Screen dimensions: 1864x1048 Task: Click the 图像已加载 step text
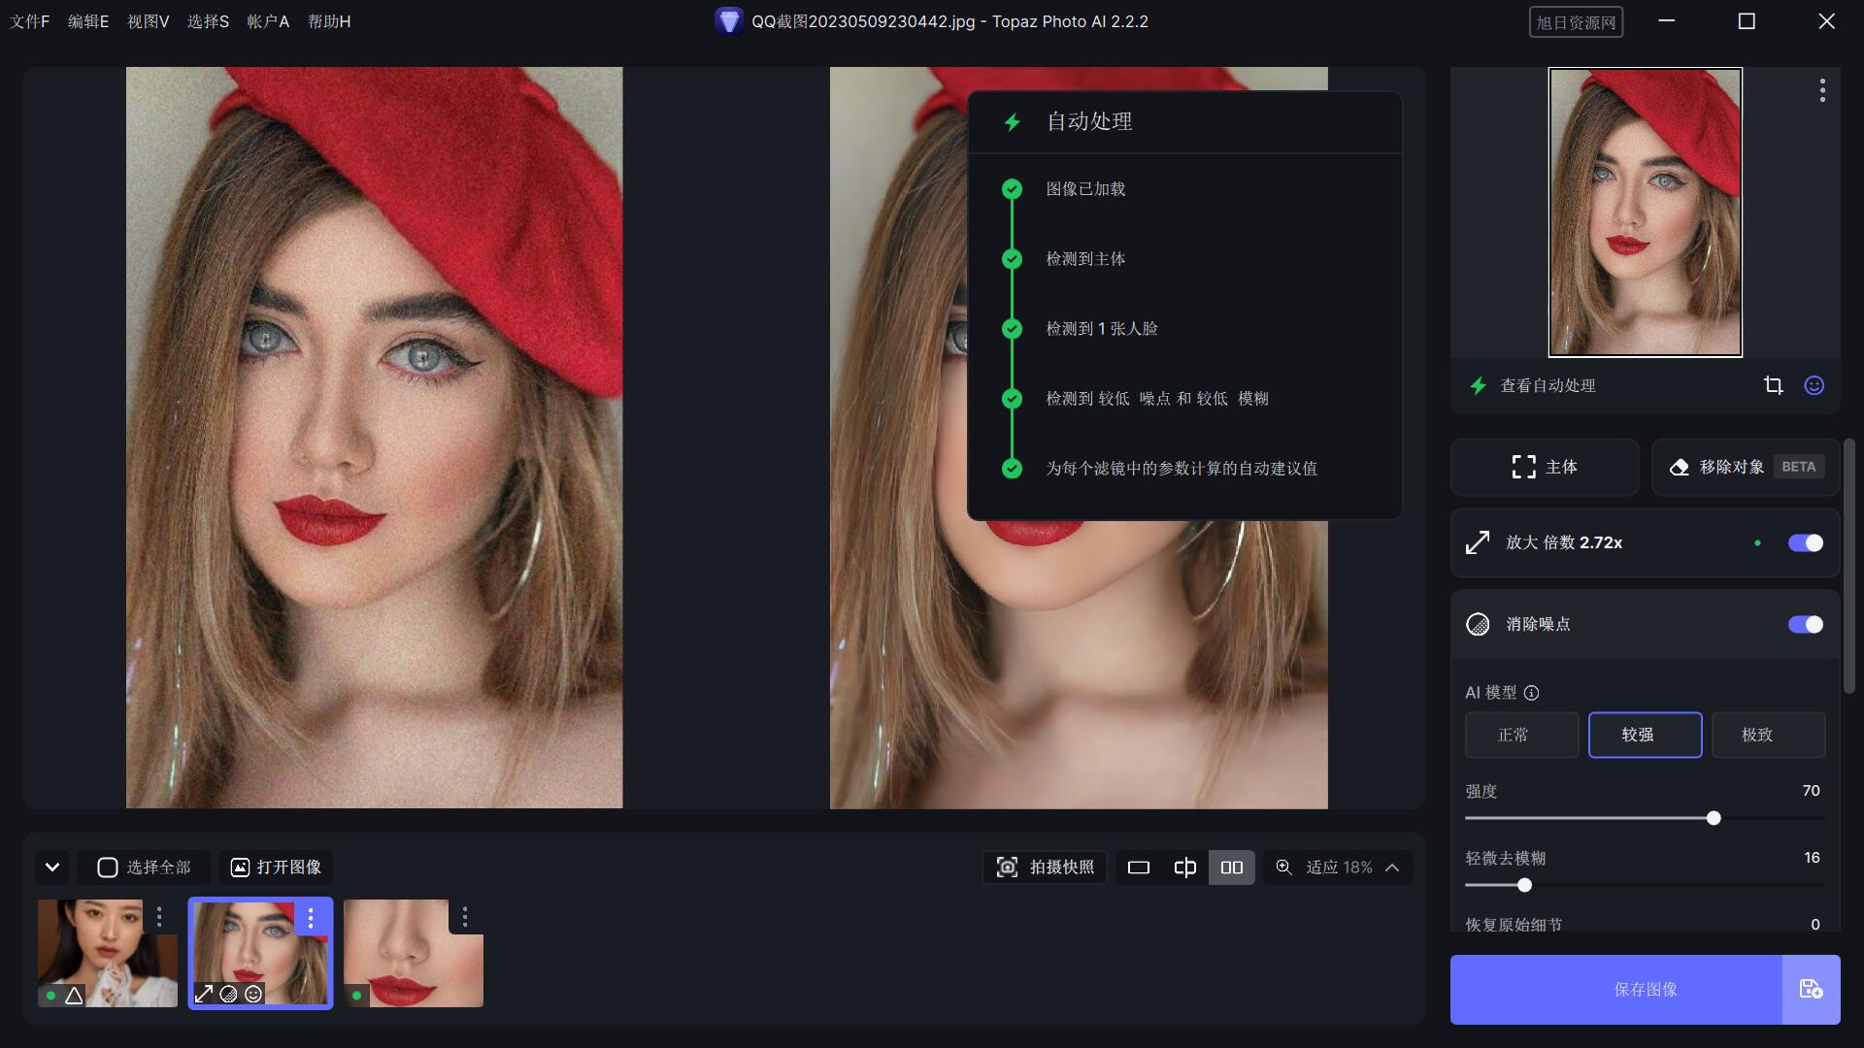click(1085, 189)
